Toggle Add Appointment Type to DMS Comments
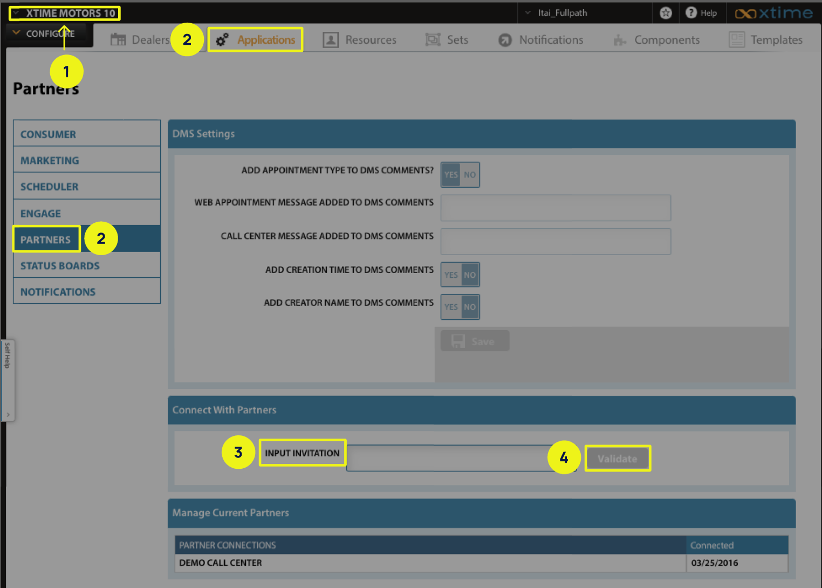Screen dimensions: 822x588 460,175
